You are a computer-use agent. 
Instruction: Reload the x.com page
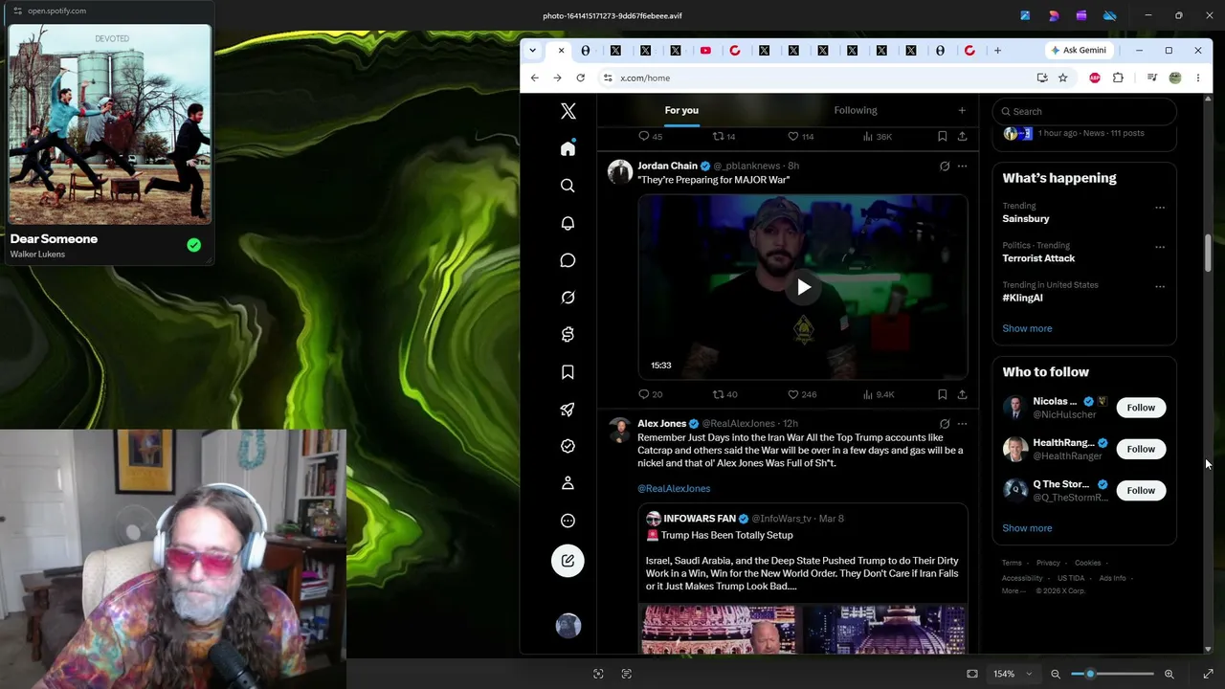click(580, 78)
